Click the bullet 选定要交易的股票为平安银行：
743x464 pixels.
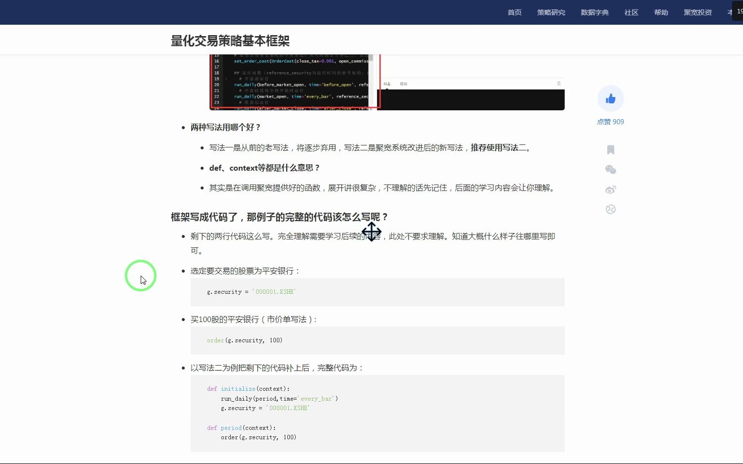pos(245,271)
